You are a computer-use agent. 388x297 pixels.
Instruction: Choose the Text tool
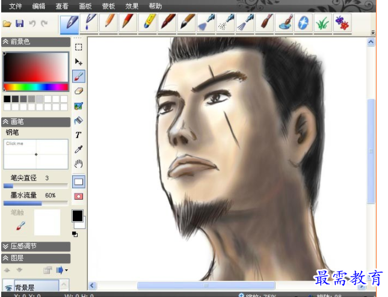coord(78,135)
